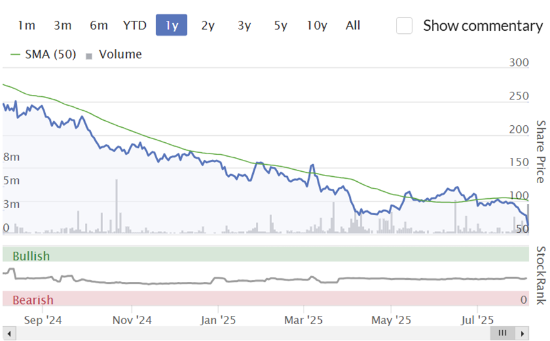550x341 pixels.
Task: Click the Nov '24 axis label
Action: [132, 320]
